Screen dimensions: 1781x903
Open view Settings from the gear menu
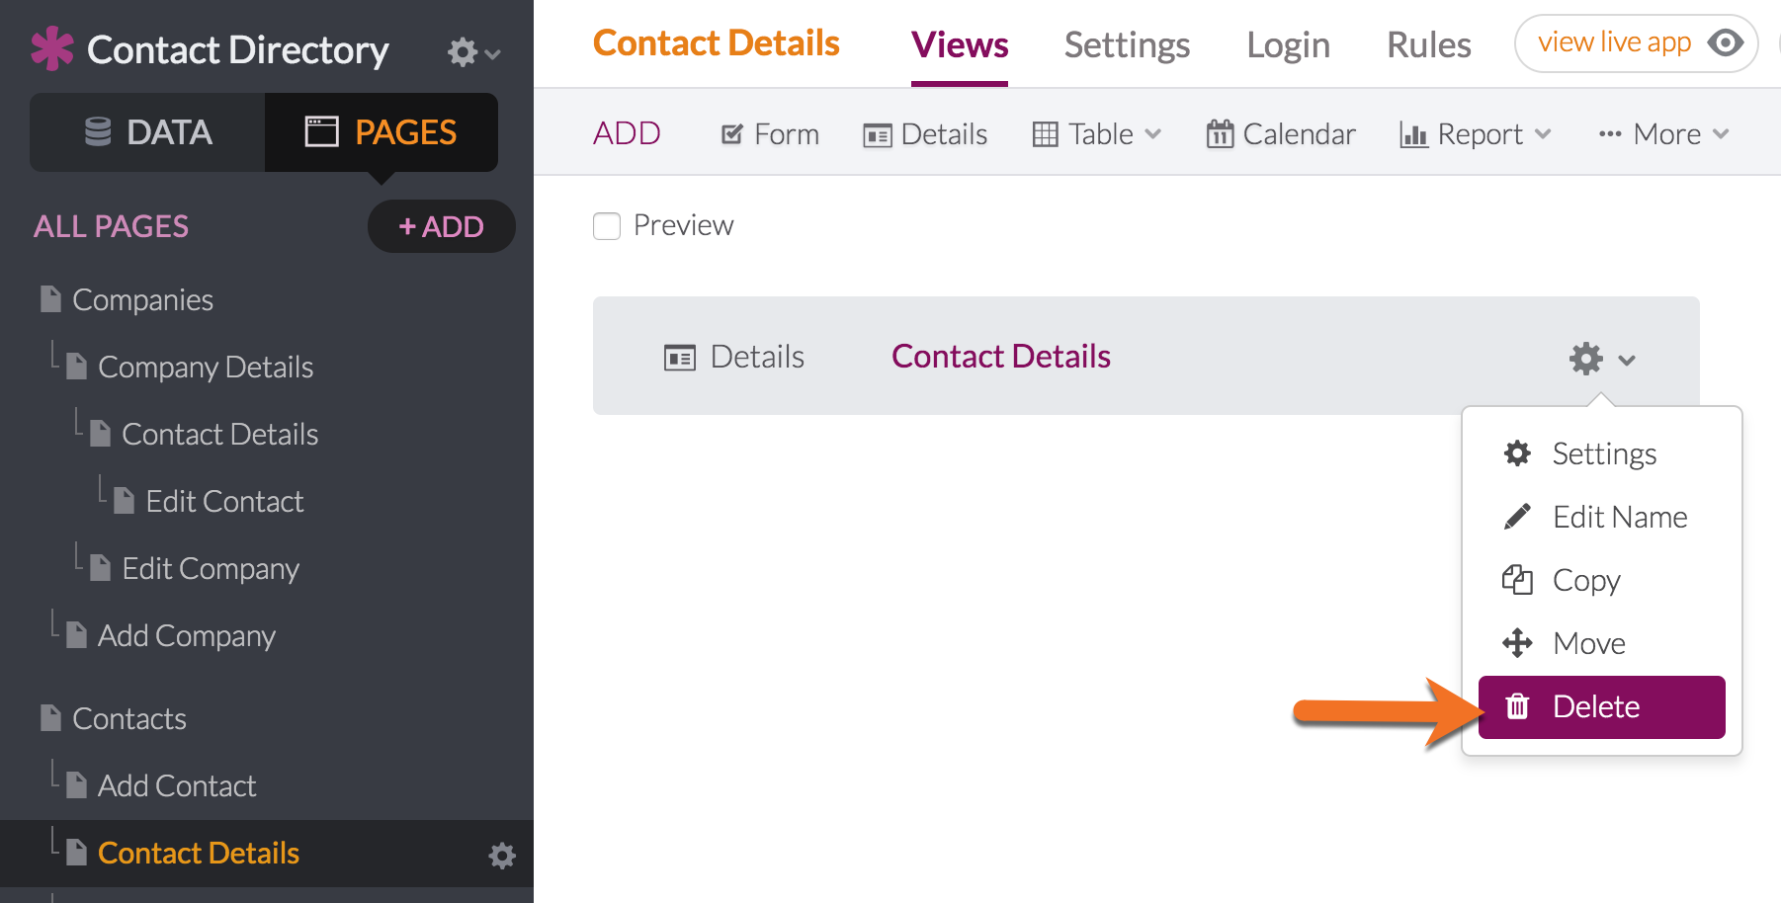tap(1602, 453)
